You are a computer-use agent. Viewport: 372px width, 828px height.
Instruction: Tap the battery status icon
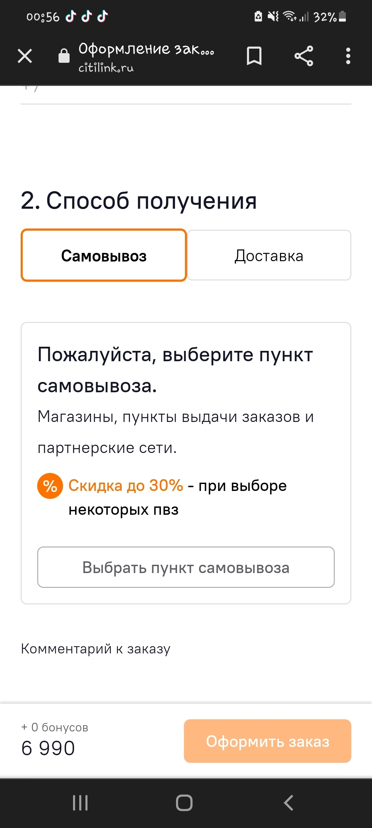(x=342, y=16)
